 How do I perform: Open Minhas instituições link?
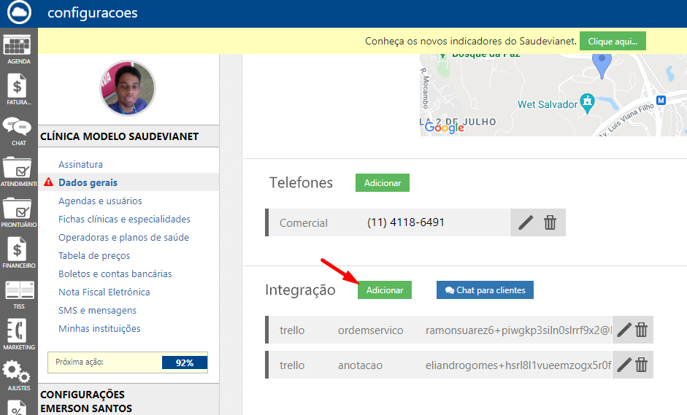[99, 328]
